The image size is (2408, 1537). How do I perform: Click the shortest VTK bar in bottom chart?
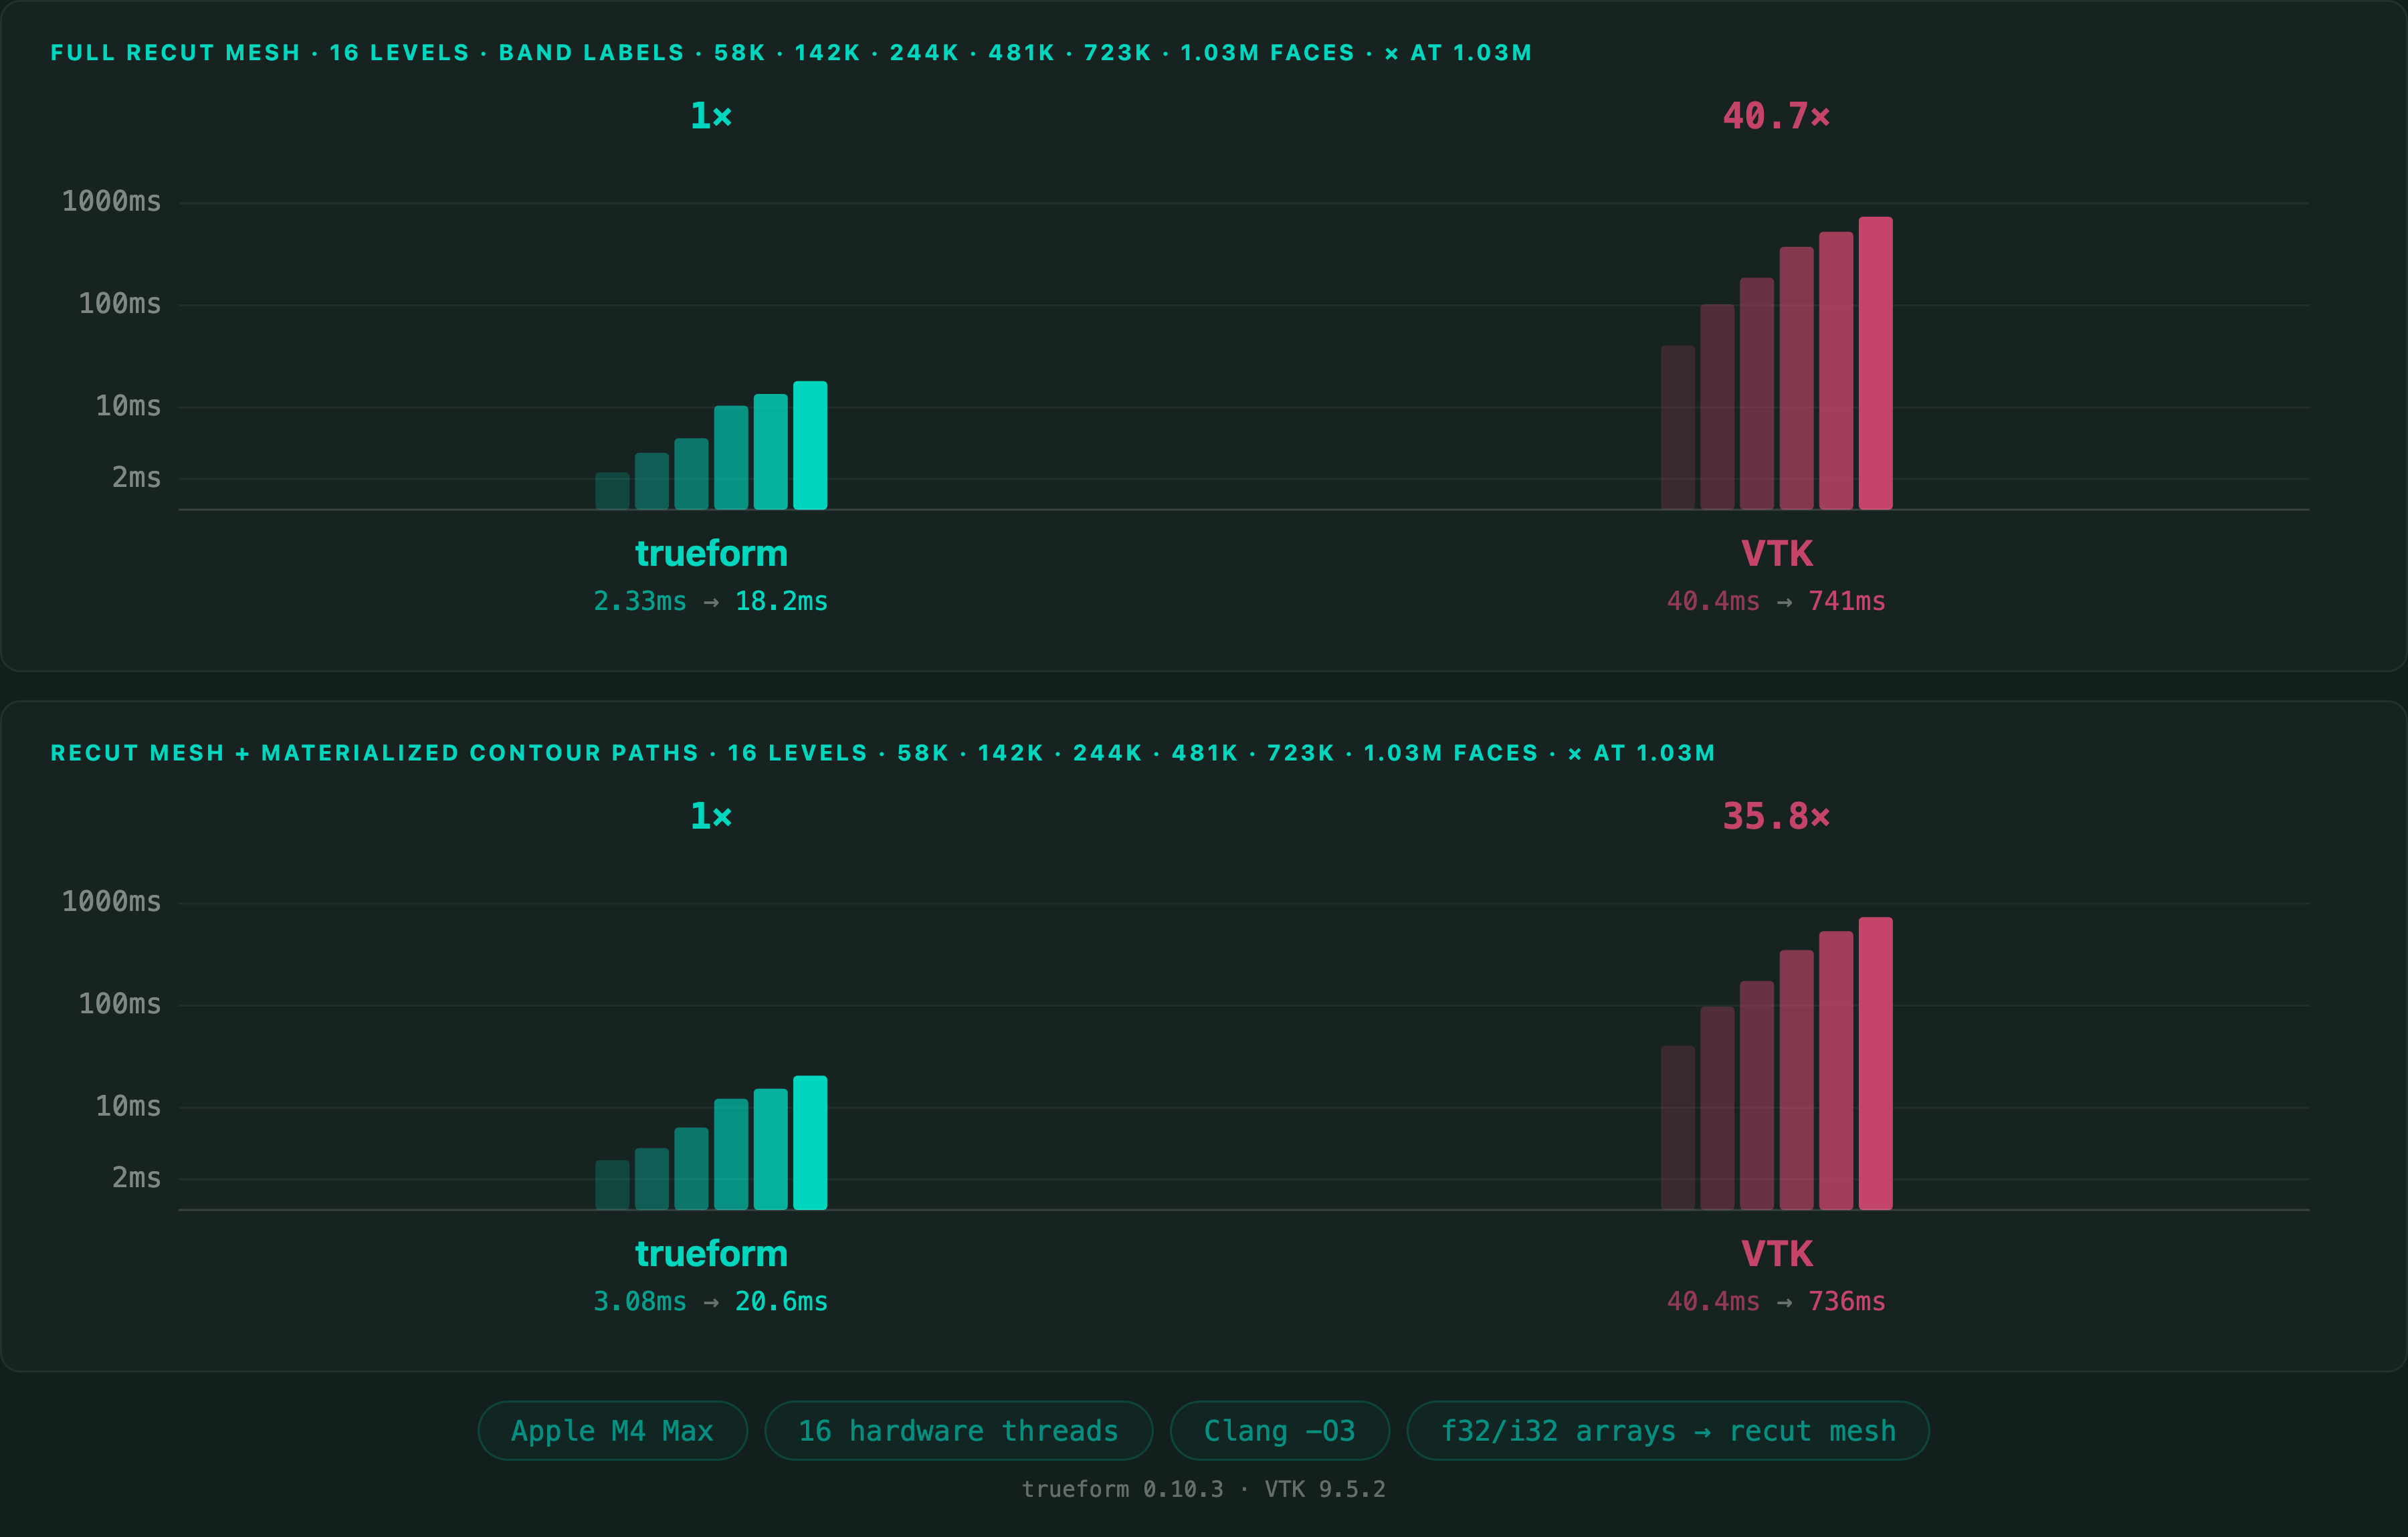1677,1128
